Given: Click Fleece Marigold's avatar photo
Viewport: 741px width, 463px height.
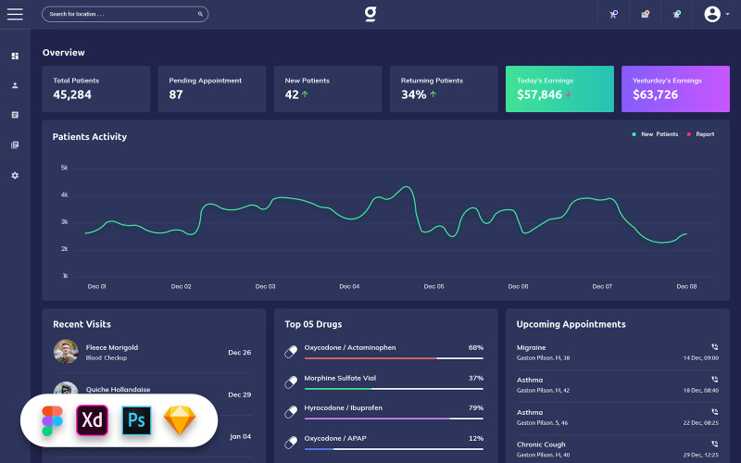Looking at the screenshot, I should tap(66, 352).
